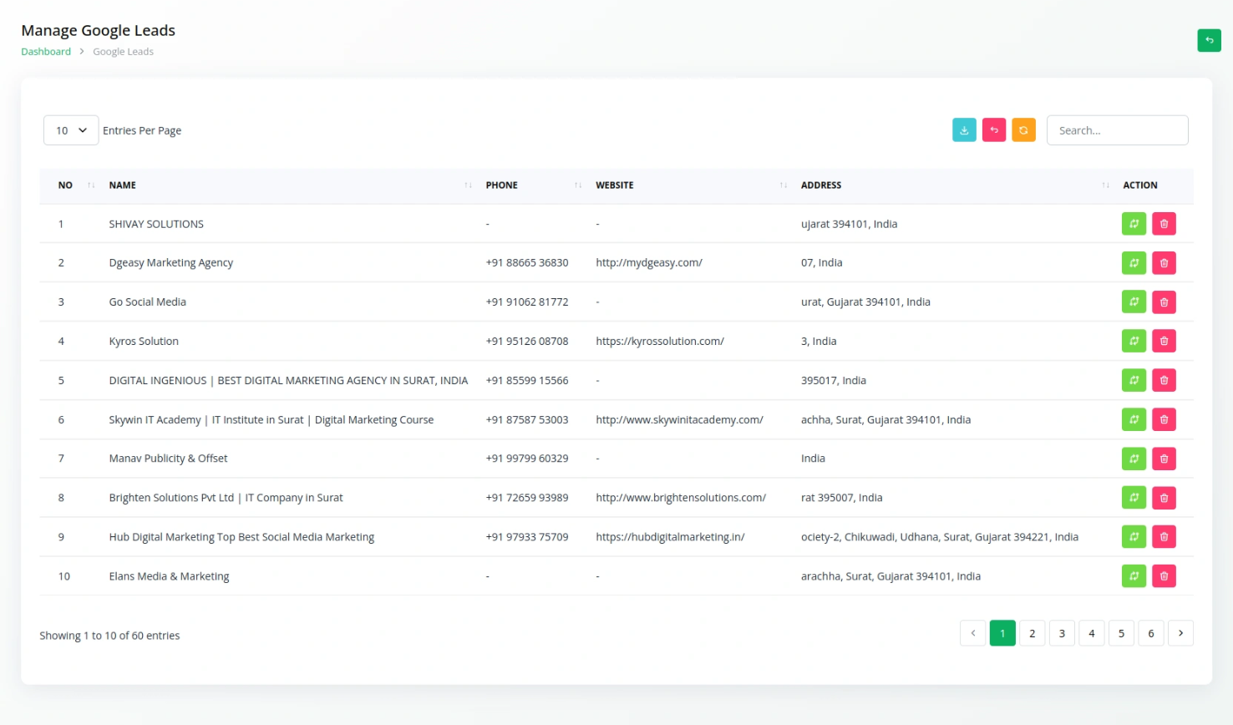Click phone number +91 72659 93989

[527, 498]
